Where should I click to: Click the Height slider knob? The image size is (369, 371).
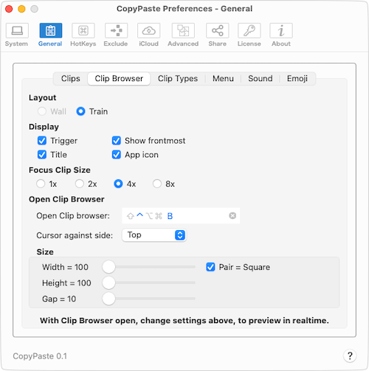tap(108, 283)
